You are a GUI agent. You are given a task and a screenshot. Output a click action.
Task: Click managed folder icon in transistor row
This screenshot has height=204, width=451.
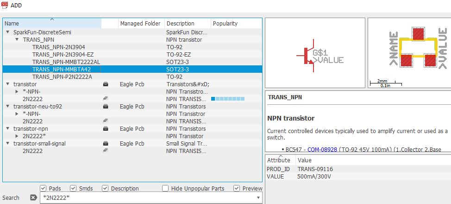(x=106, y=84)
